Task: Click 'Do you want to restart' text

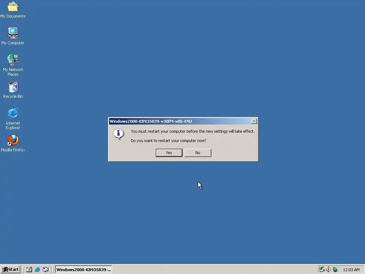Action: [168, 141]
